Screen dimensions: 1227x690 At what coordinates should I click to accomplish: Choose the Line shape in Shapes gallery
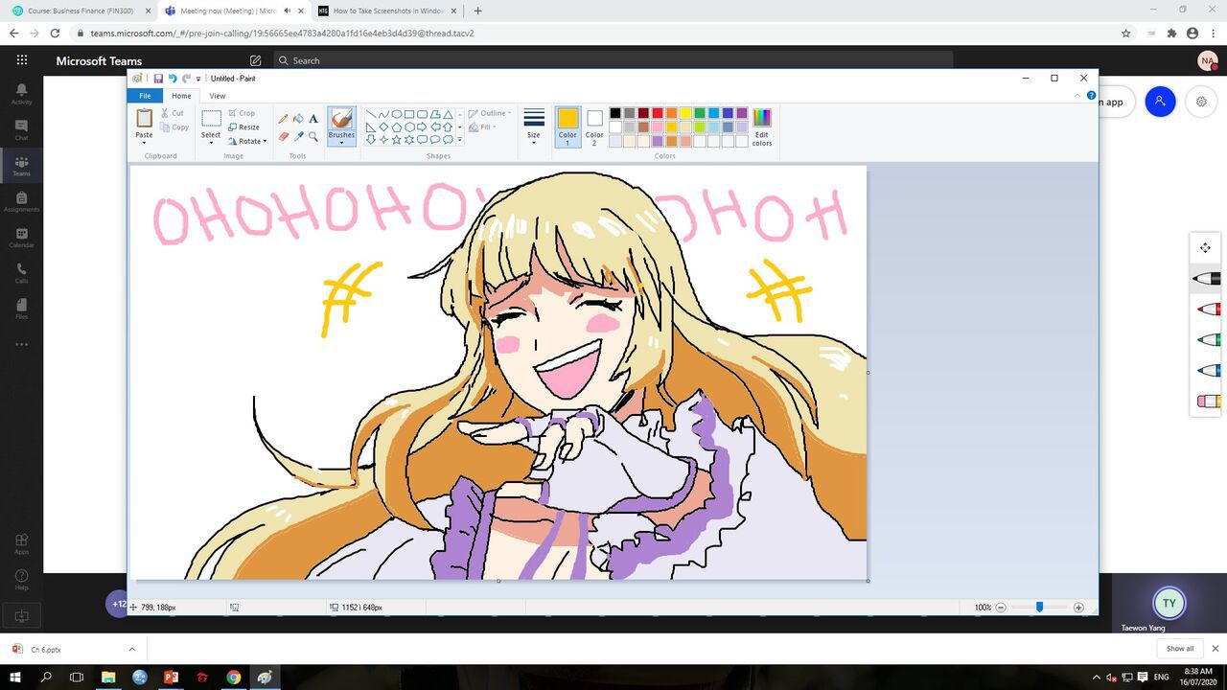click(371, 114)
